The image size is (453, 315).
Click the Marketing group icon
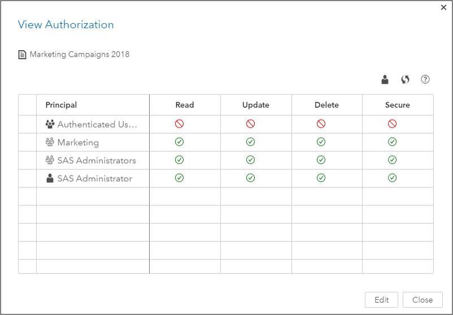(x=50, y=142)
